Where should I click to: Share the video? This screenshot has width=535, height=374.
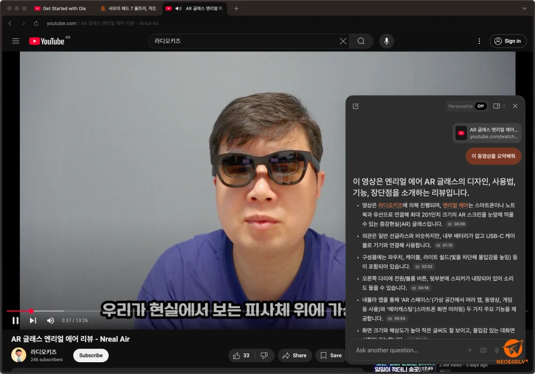[294, 356]
